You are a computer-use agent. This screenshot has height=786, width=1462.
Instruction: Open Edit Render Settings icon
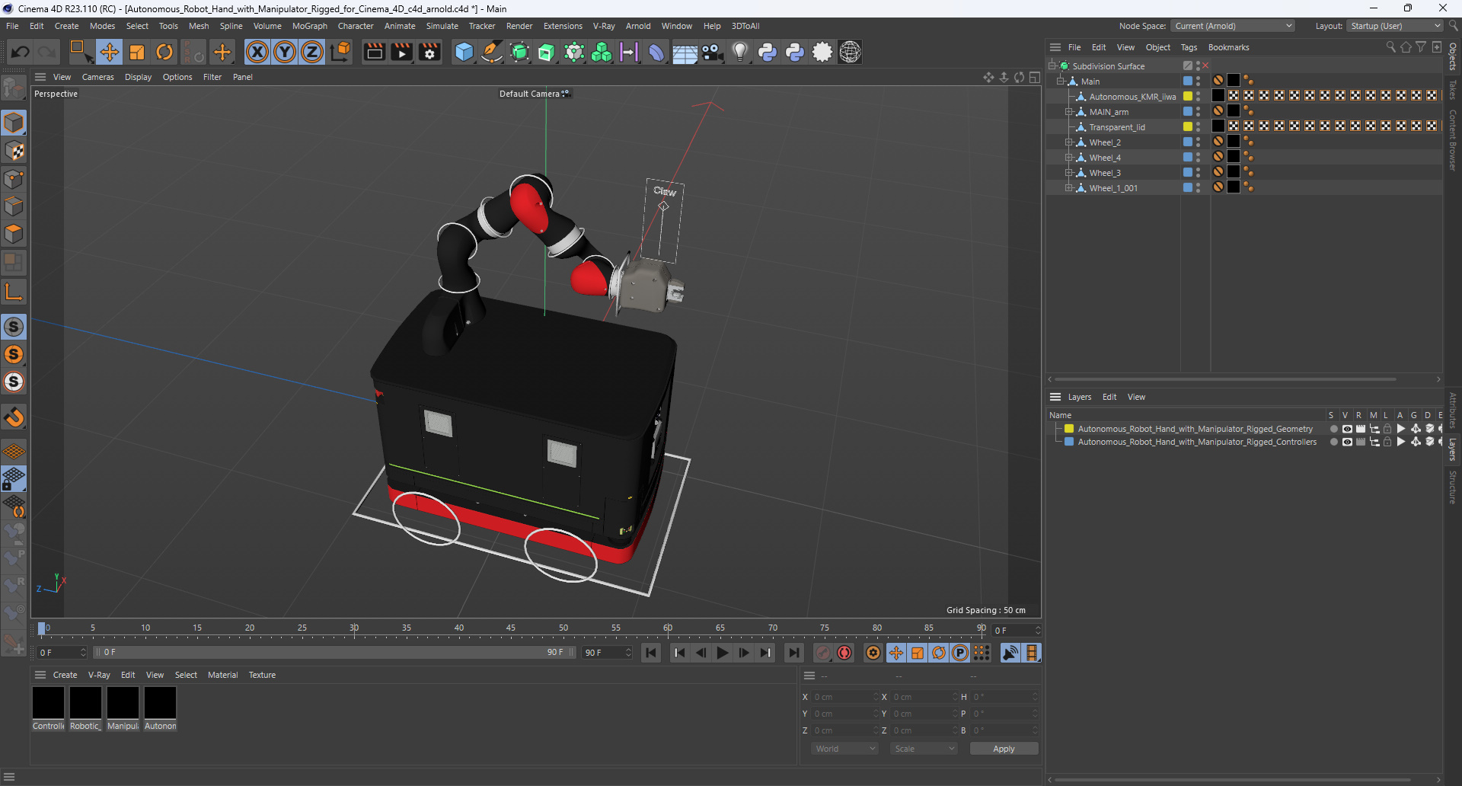pos(429,52)
